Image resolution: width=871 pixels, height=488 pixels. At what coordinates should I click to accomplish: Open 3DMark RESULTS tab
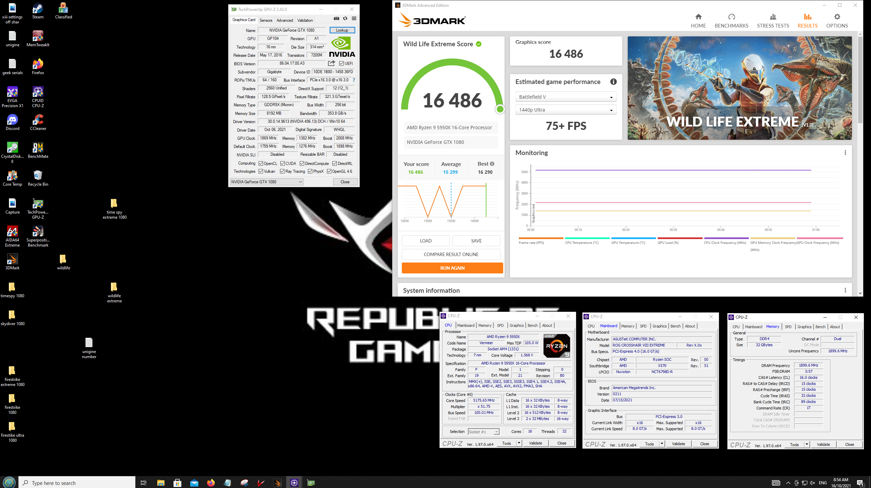click(x=807, y=21)
